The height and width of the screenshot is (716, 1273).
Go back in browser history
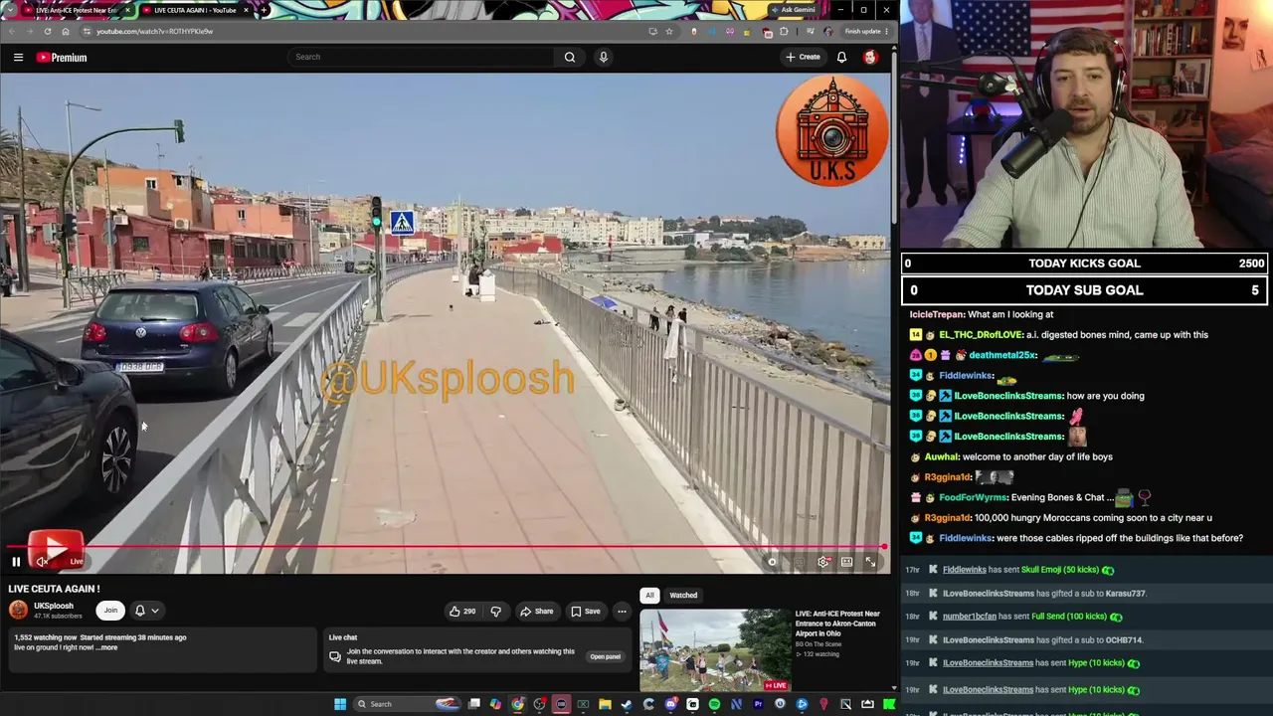[13, 31]
